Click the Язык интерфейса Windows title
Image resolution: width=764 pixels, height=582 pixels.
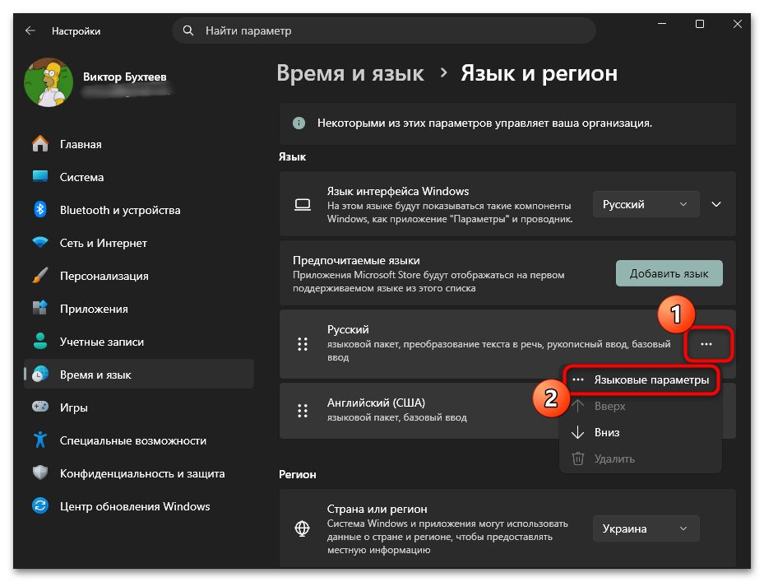coord(398,191)
